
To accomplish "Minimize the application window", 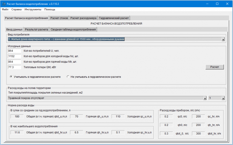I will pos(207,4).
